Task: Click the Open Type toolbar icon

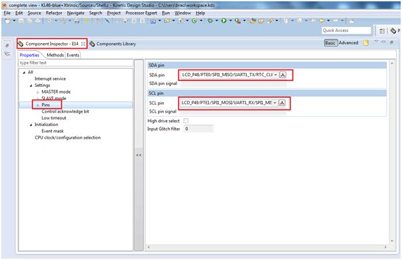Action: click(253, 21)
